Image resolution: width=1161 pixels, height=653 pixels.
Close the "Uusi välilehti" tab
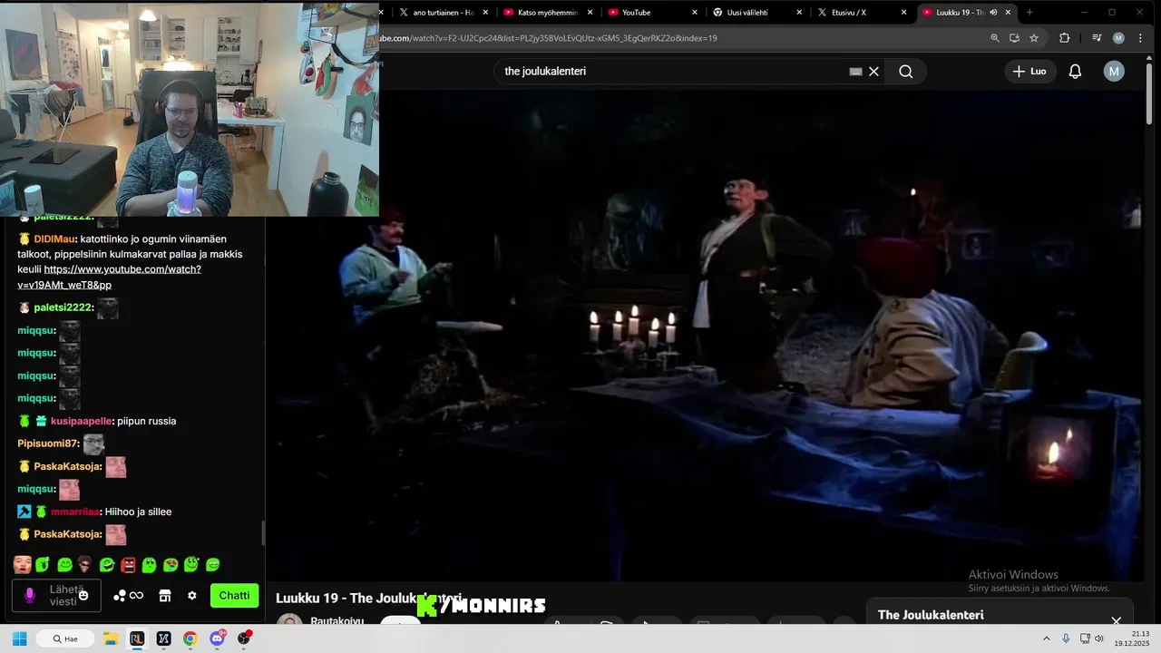pos(799,13)
